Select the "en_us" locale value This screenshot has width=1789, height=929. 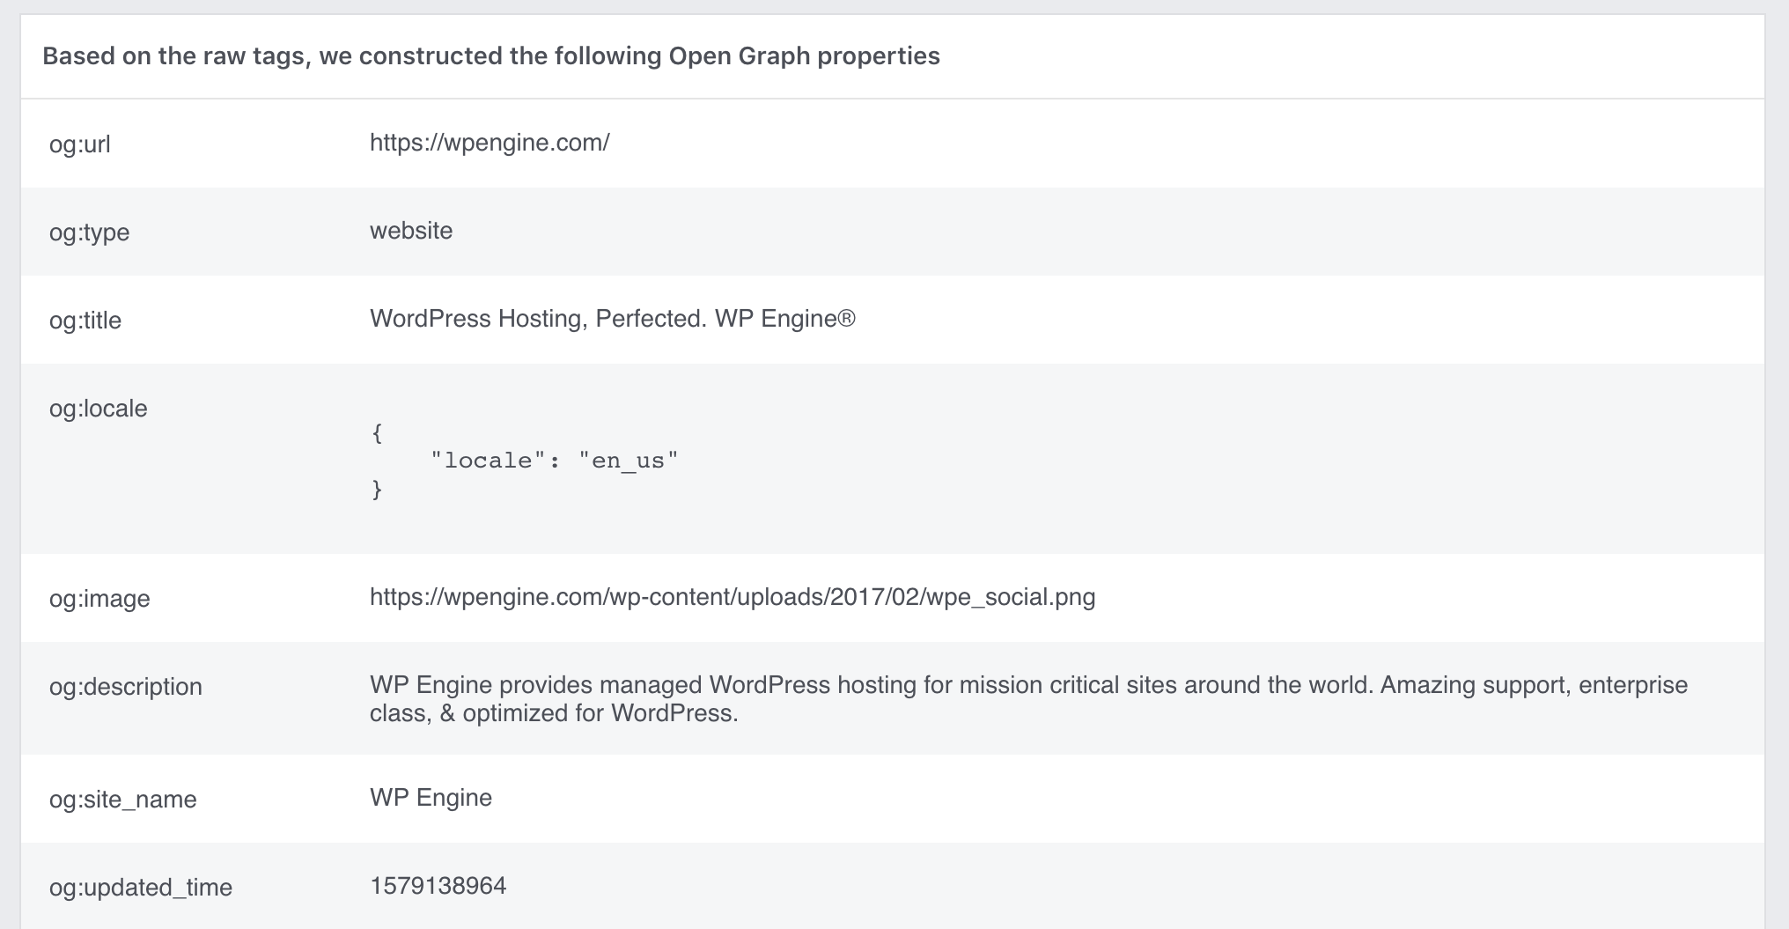629,461
